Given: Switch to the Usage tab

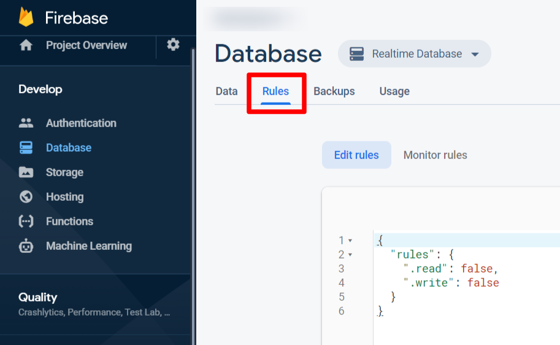Looking at the screenshot, I should pos(394,91).
